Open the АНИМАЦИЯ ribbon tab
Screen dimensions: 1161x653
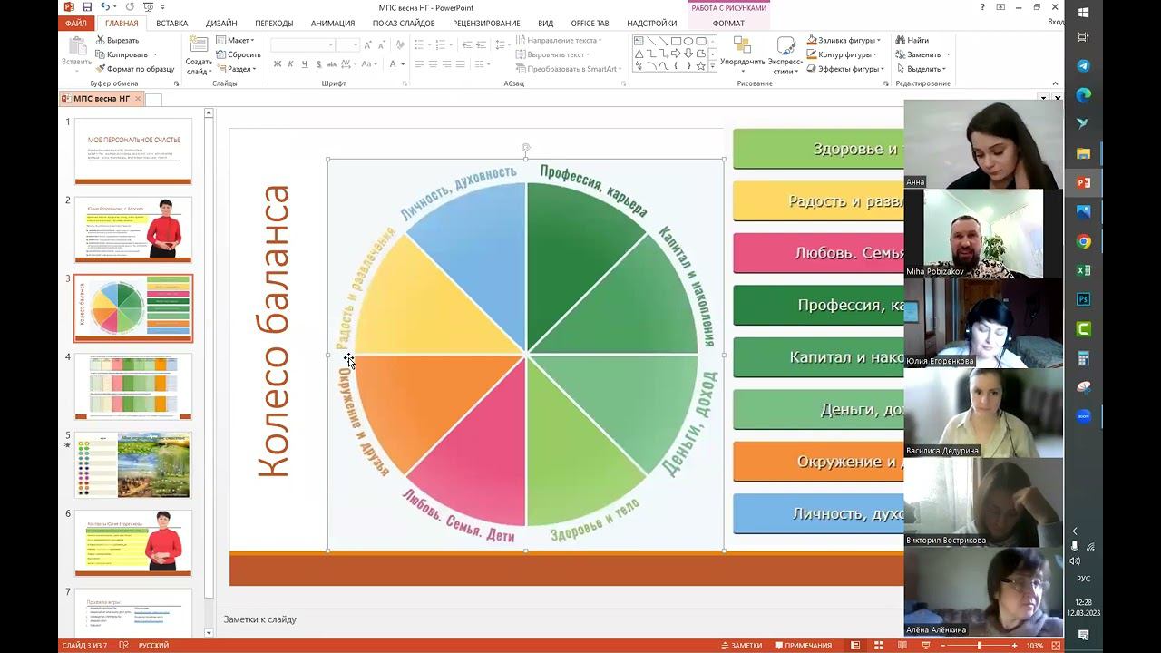333,24
